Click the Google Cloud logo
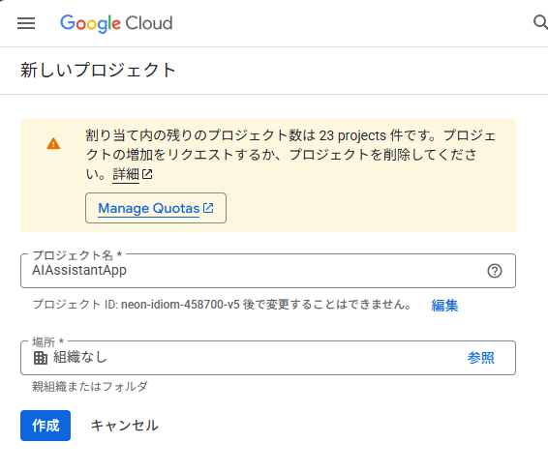Screen dimensions: 548x472 pyautogui.click(x=116, y=23)
